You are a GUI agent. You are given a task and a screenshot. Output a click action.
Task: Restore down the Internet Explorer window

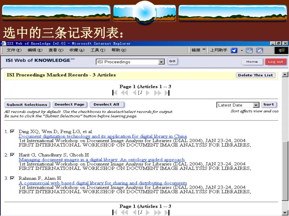coord(279,44)
